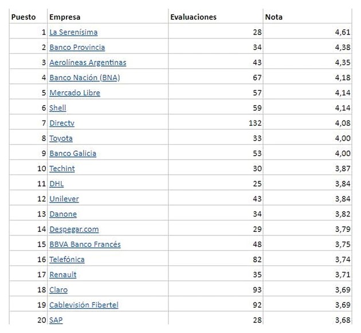Click the Evaluaciones column header
This screenshot has width=361, height=333.
click(194, 17)
